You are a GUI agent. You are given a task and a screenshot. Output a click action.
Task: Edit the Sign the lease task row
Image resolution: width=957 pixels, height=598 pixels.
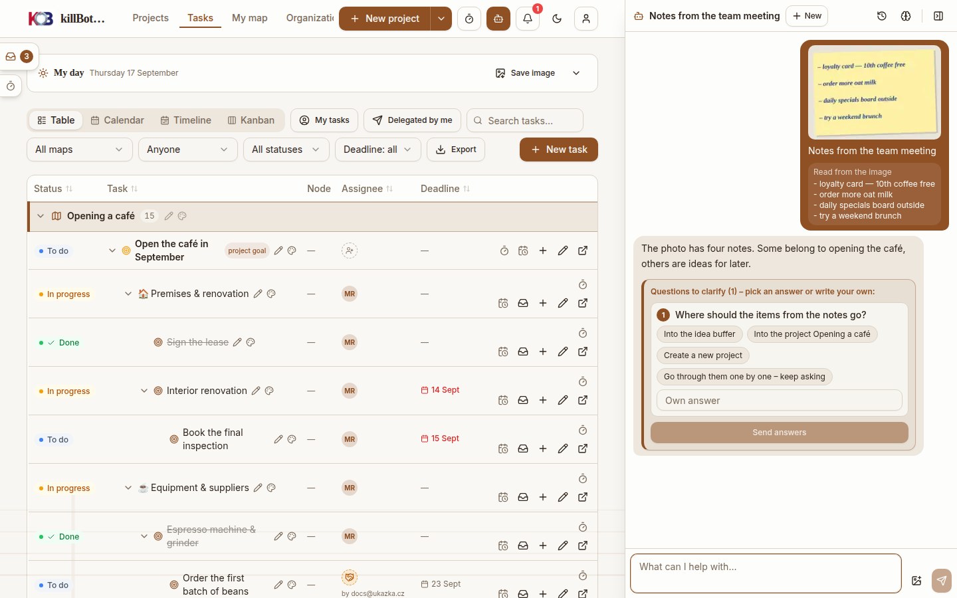pyautogui.click(x=563, y=351)
